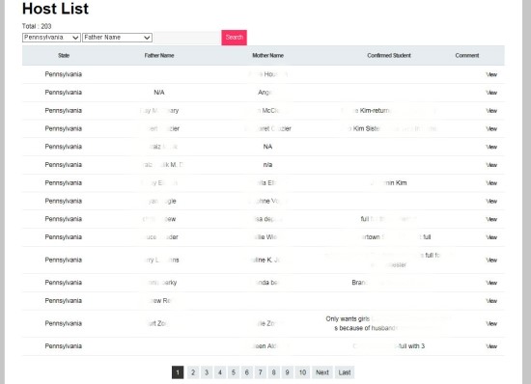This screenshot has width=531, height=384.
Task: Click the Mother Name column header
Action: point(267,56)
